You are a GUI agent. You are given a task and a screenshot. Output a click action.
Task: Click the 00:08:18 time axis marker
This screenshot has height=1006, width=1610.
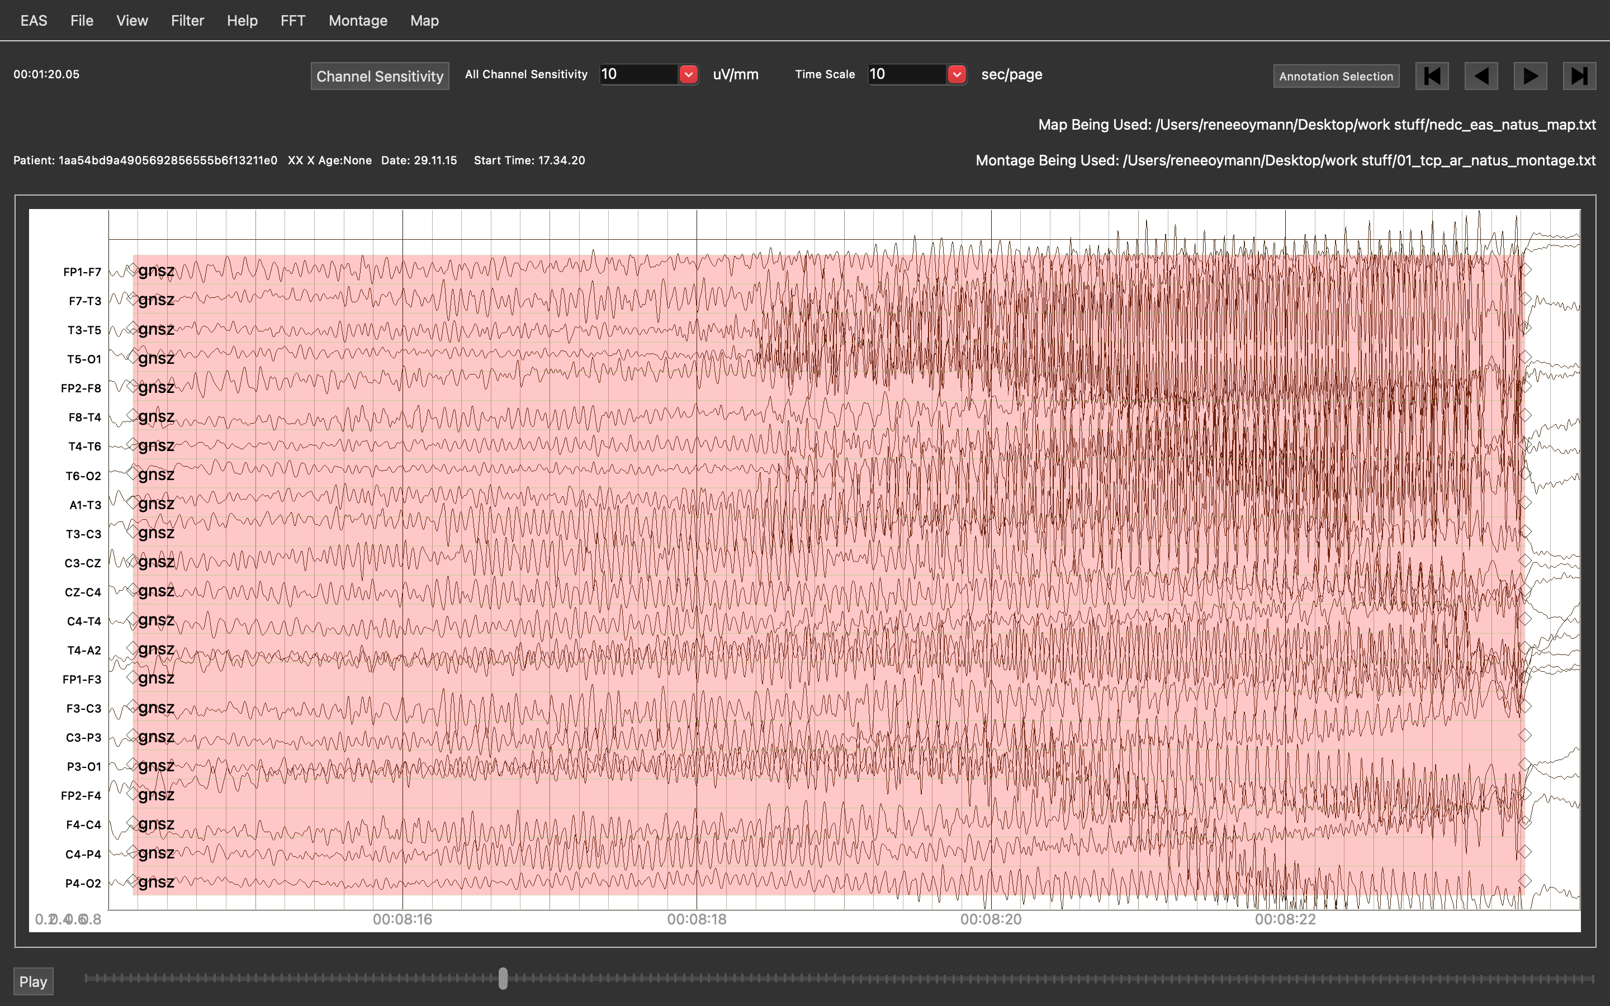697,919
